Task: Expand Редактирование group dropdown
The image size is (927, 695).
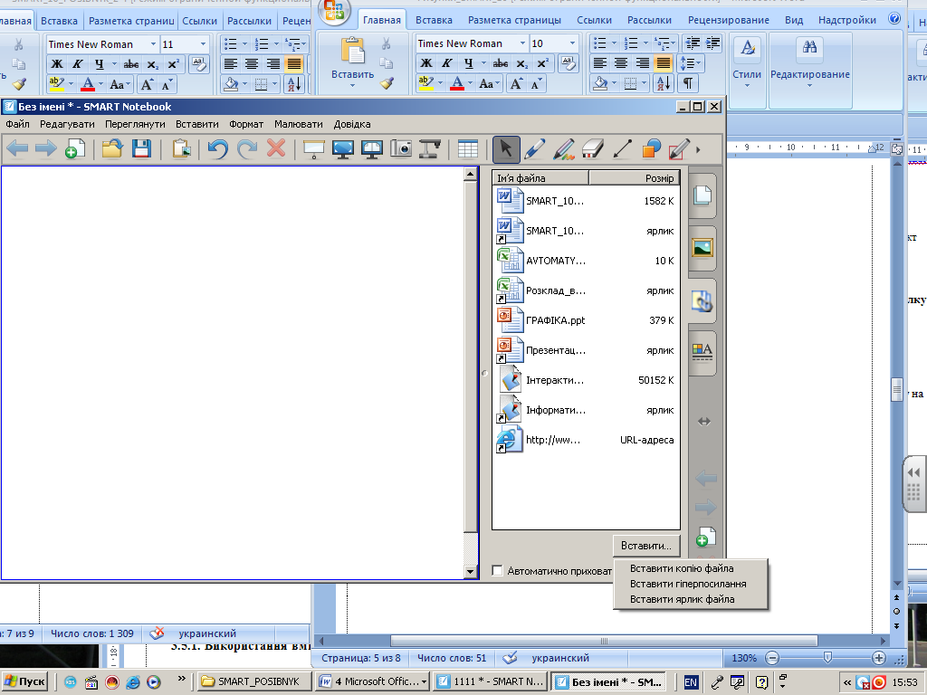Action: click(810, 86)
